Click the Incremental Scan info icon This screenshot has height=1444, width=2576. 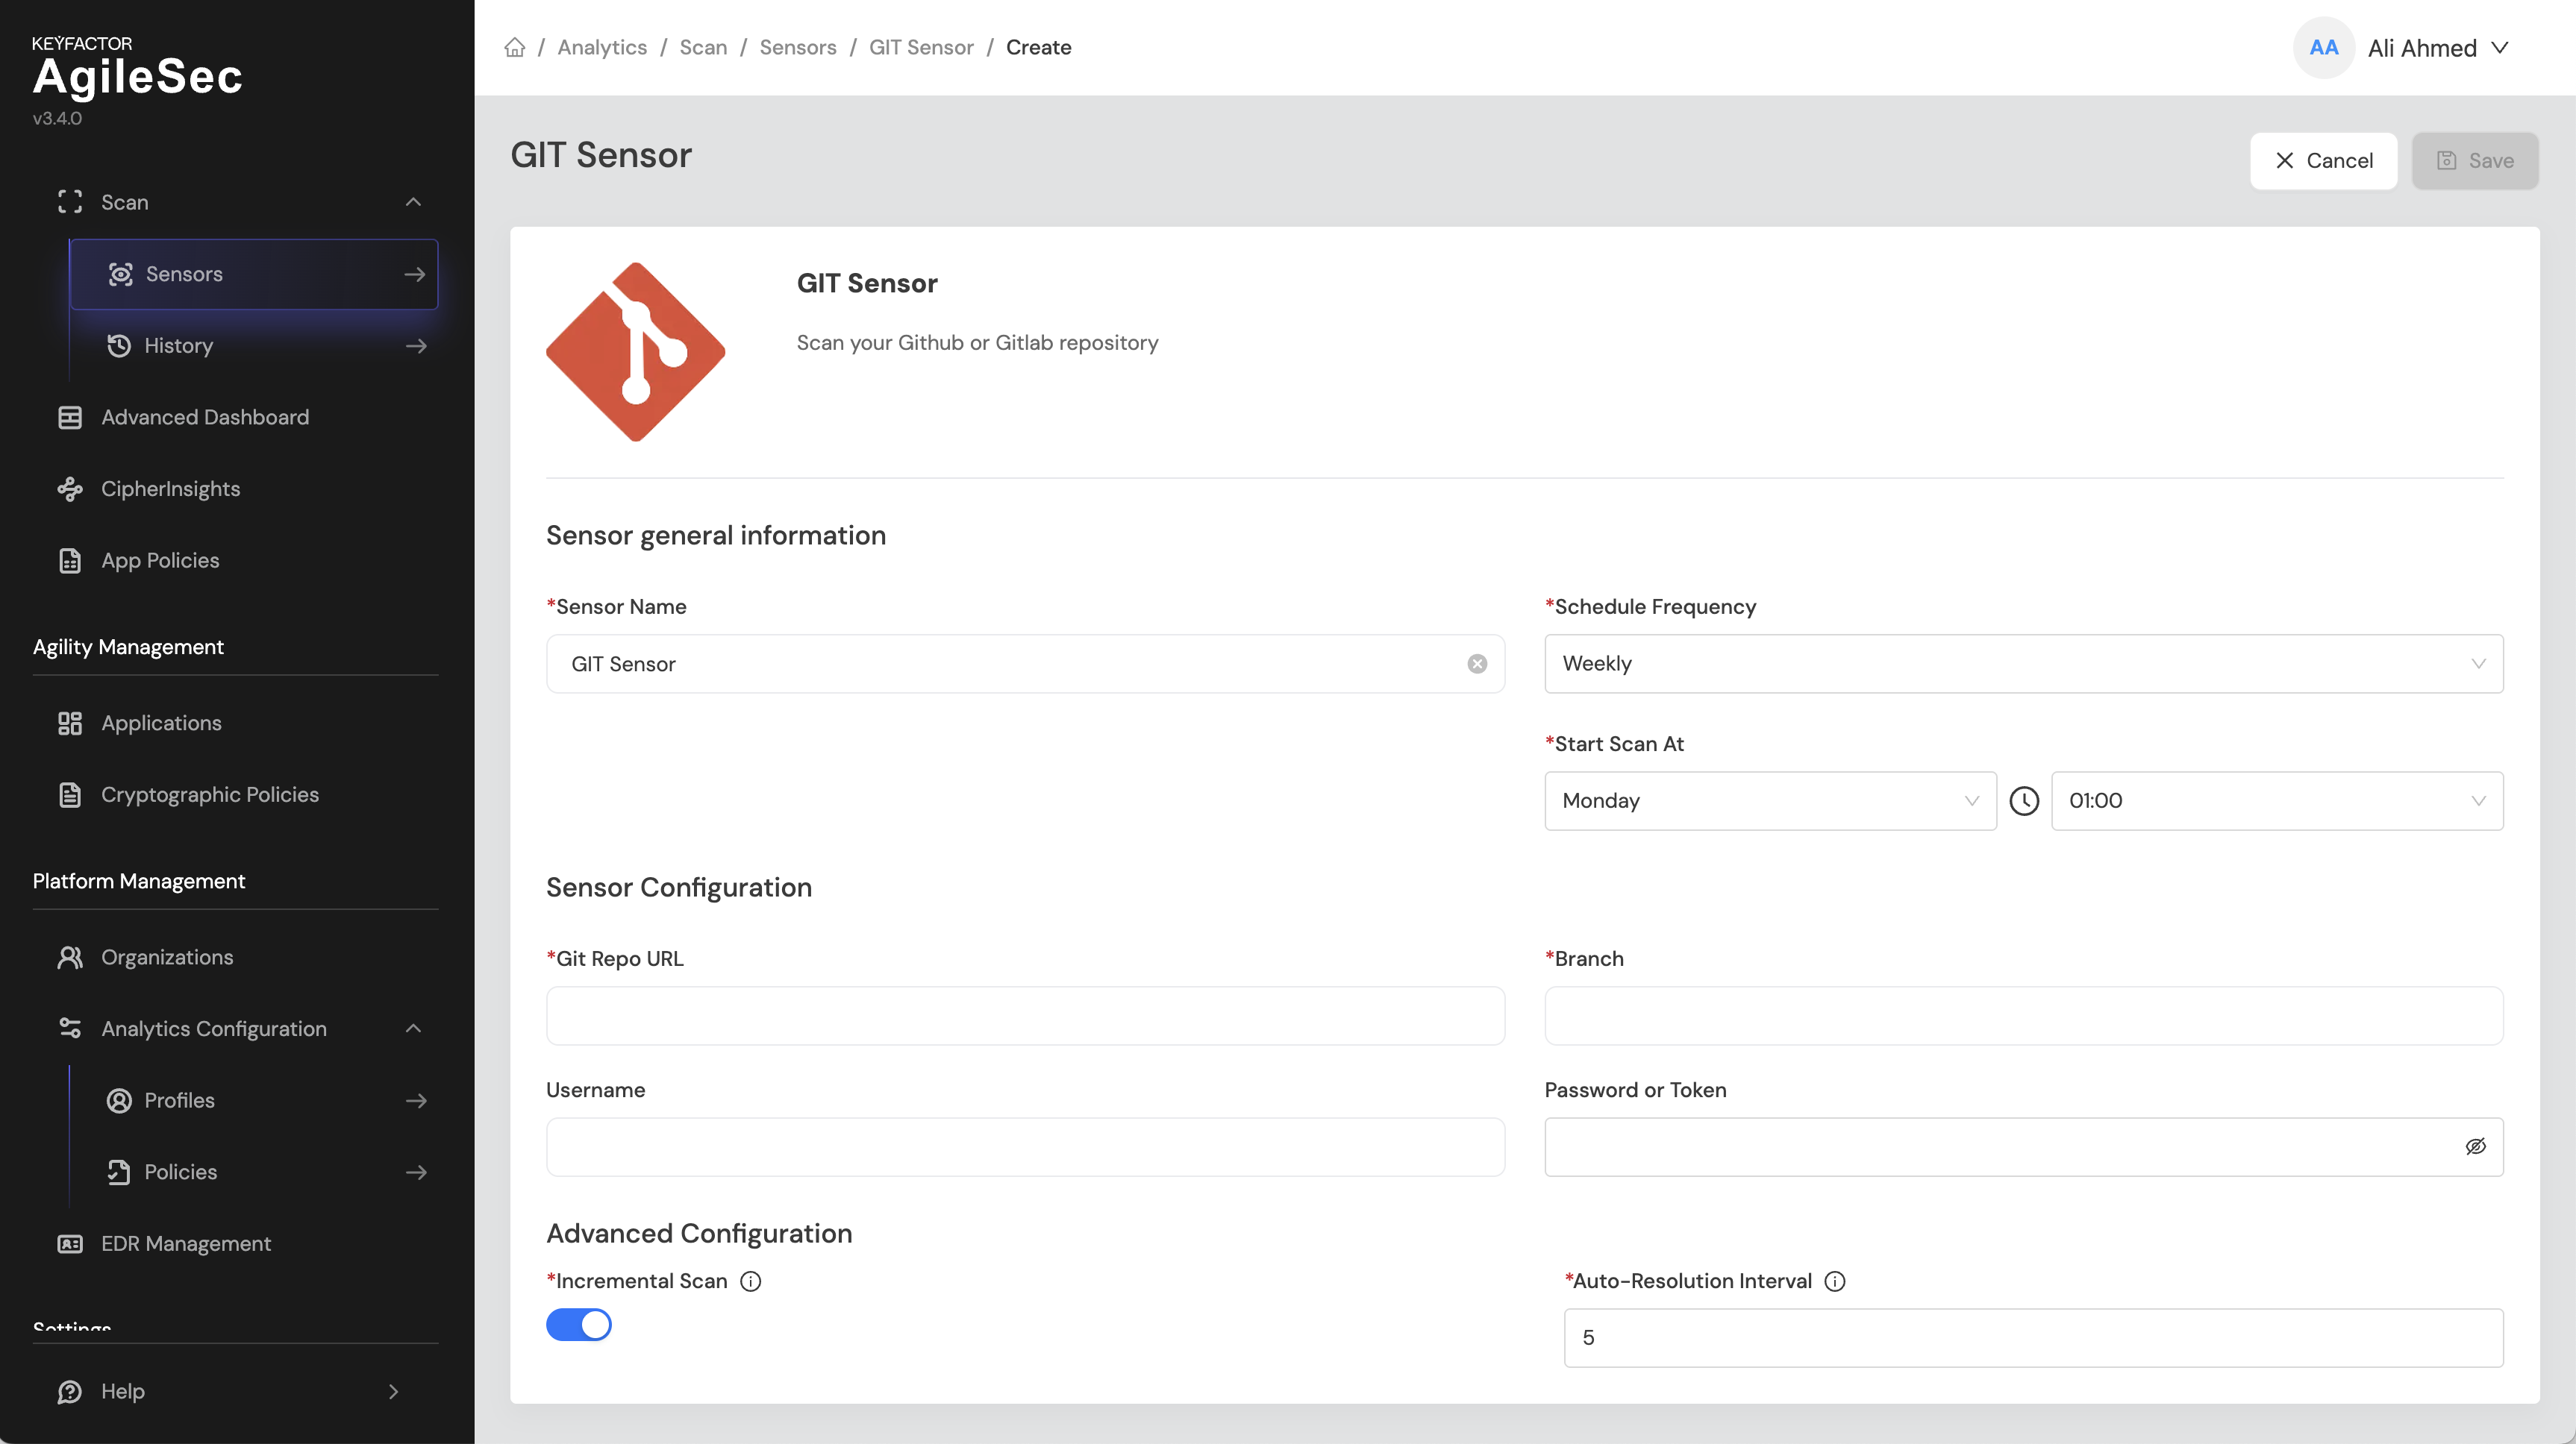[750, 1281]
